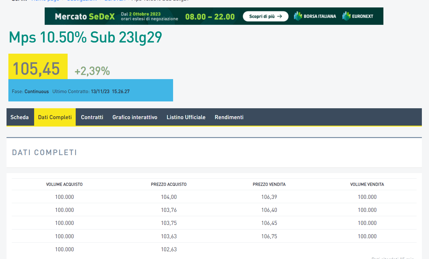This screenshot has height=259, width=429.
Task: Click the bid price 104,00
Action: (169, 197)
